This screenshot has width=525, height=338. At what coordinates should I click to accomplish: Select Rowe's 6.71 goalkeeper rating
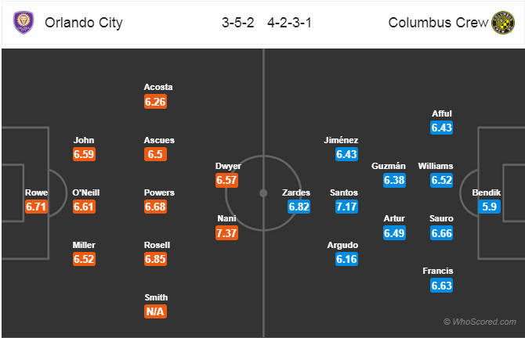[x=36, y=207]
